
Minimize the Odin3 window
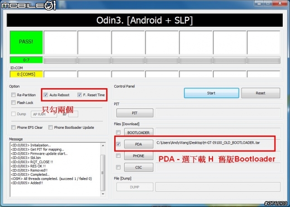259,4
